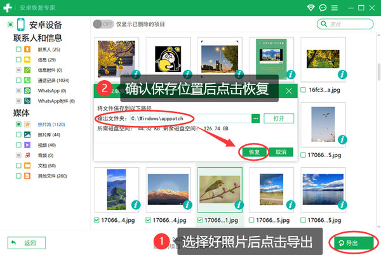Check the videos 视频 (40) checkbox
This screenshot has height=255, width=381.
click(18, 145)
